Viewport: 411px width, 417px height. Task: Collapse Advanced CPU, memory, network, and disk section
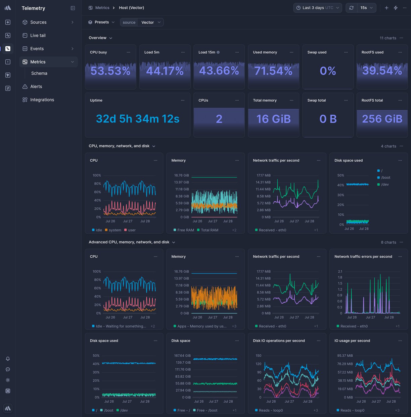[x=174, y=242]
